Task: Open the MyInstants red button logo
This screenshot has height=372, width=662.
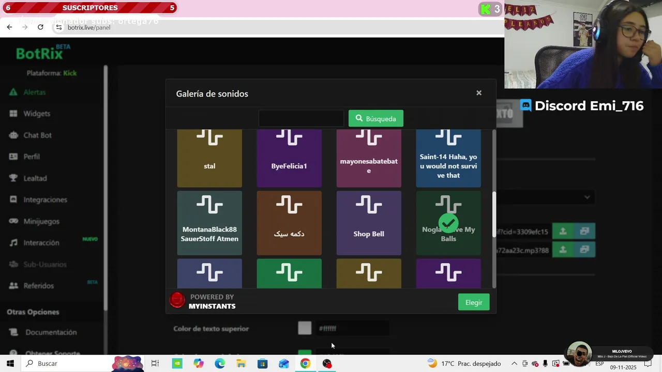Action: point(177,300)
